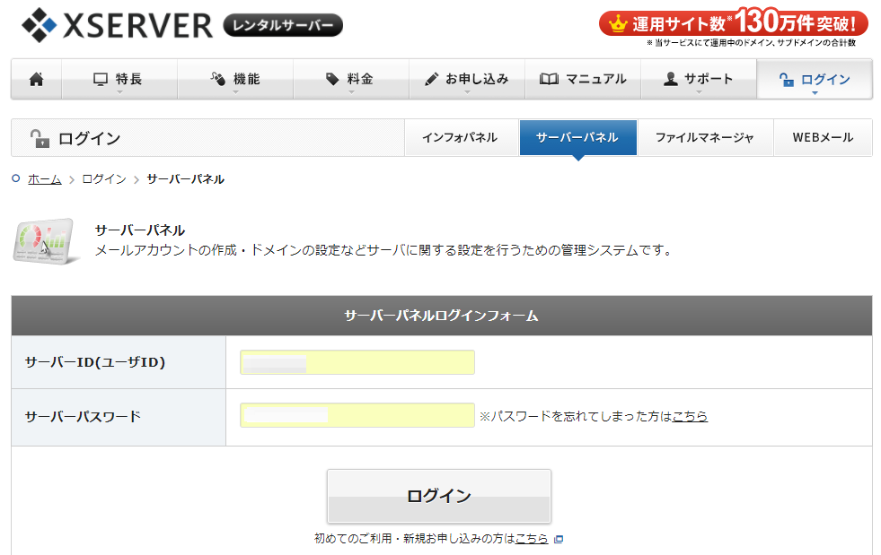Viewport: 881px width, 555px height.
Task: Click the server panel gauge illustration
Action: [43, 240]
